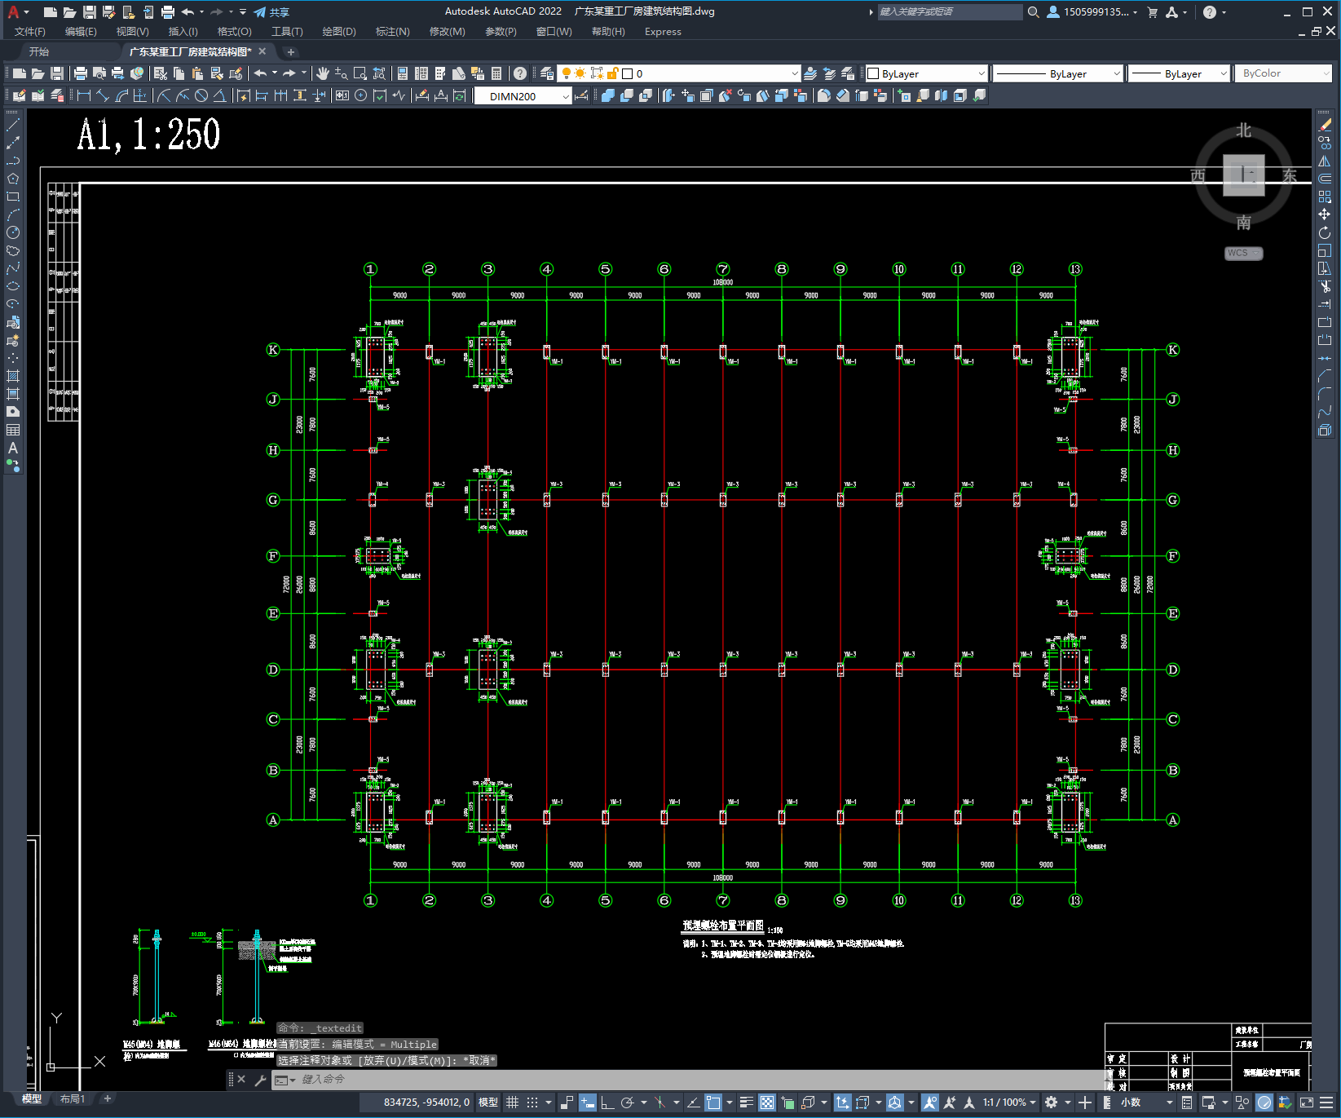Image resolution: width=1341 pixels, height=1118 pixels.
Task: Select the Hatch tool in draw toolbar
Action: 13,376
